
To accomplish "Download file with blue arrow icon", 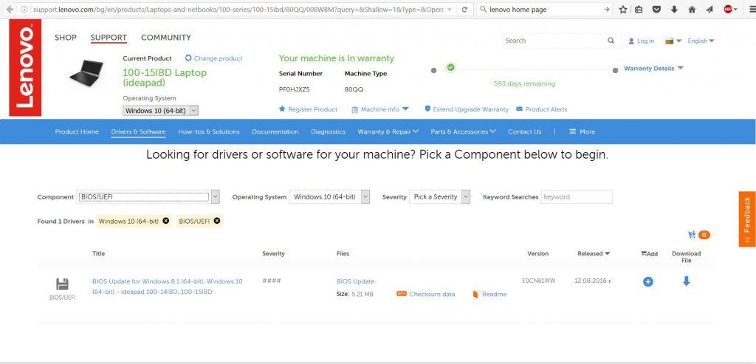I will pos(686,281).
